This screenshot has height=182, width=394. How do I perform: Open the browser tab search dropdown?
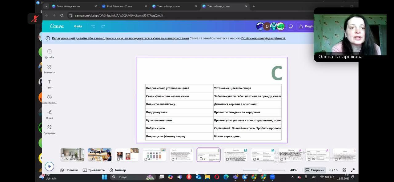[x=46, y=6]
